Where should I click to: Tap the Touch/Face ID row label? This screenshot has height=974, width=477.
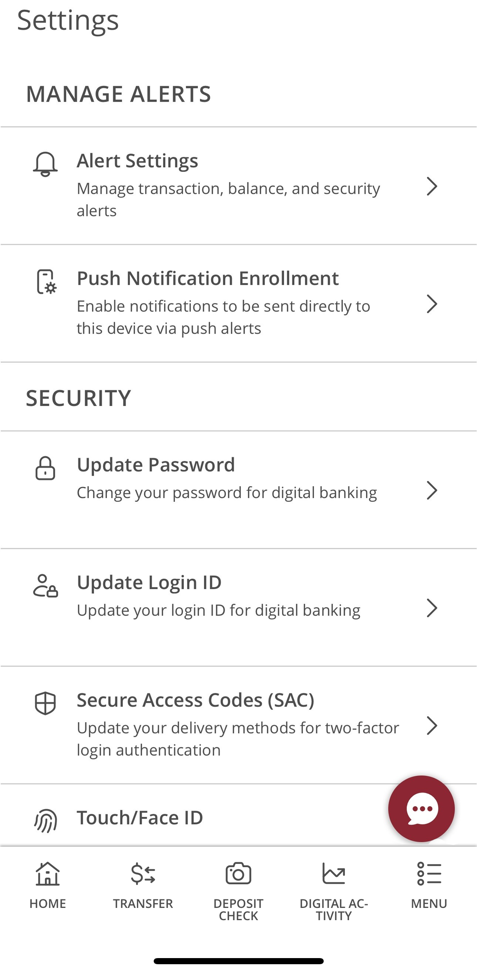click(x=140, y=818)
